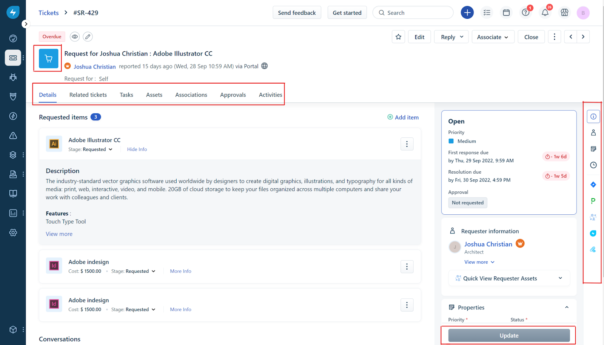
Task: Open the clock icon in right rail
Action: point(593,165)
